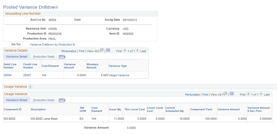
Task: Click Personalize link in Variance Details
Action: point(69,51)
